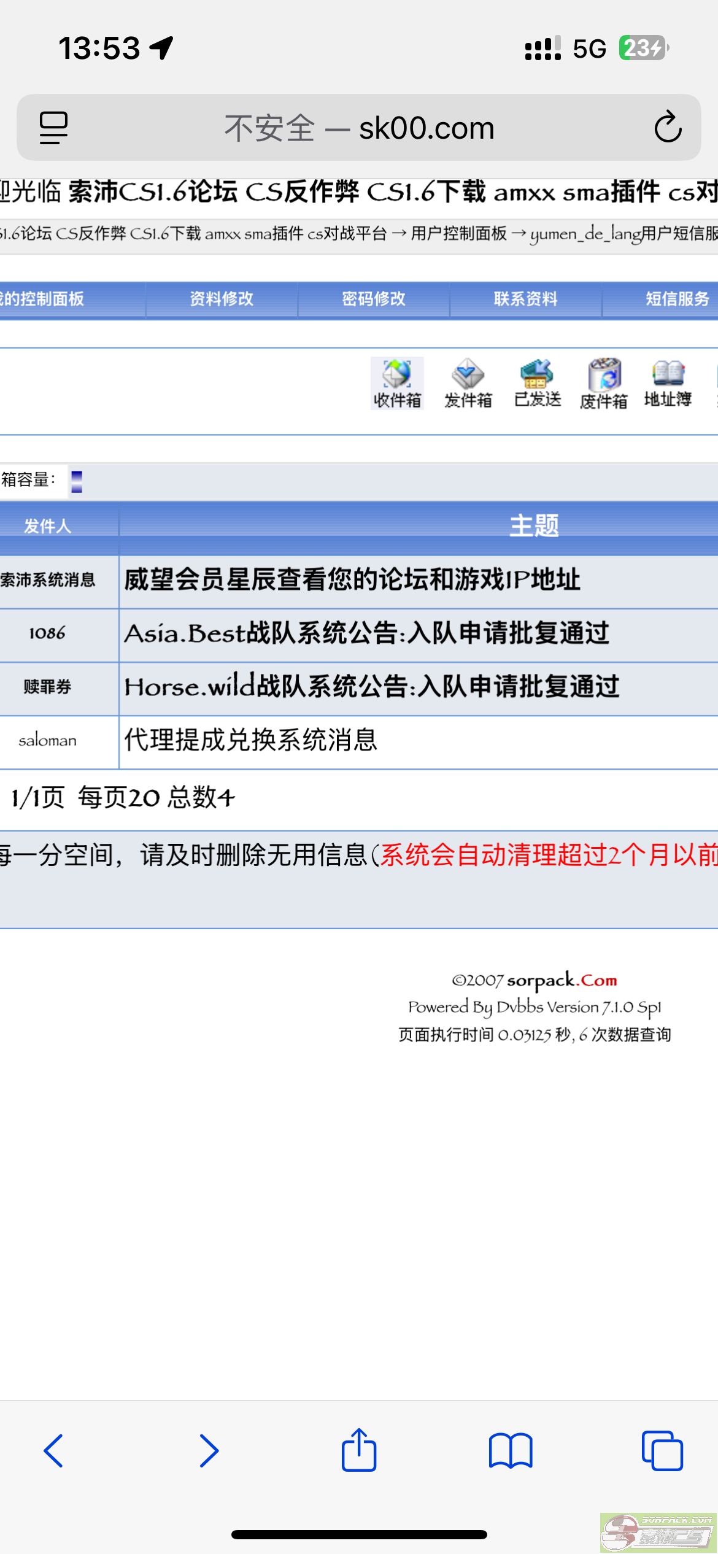Image resolution: width=718 pixels, height=1554 pixels.
Task: Open the Safari tabs overview icon
Action: point(662,1451)
